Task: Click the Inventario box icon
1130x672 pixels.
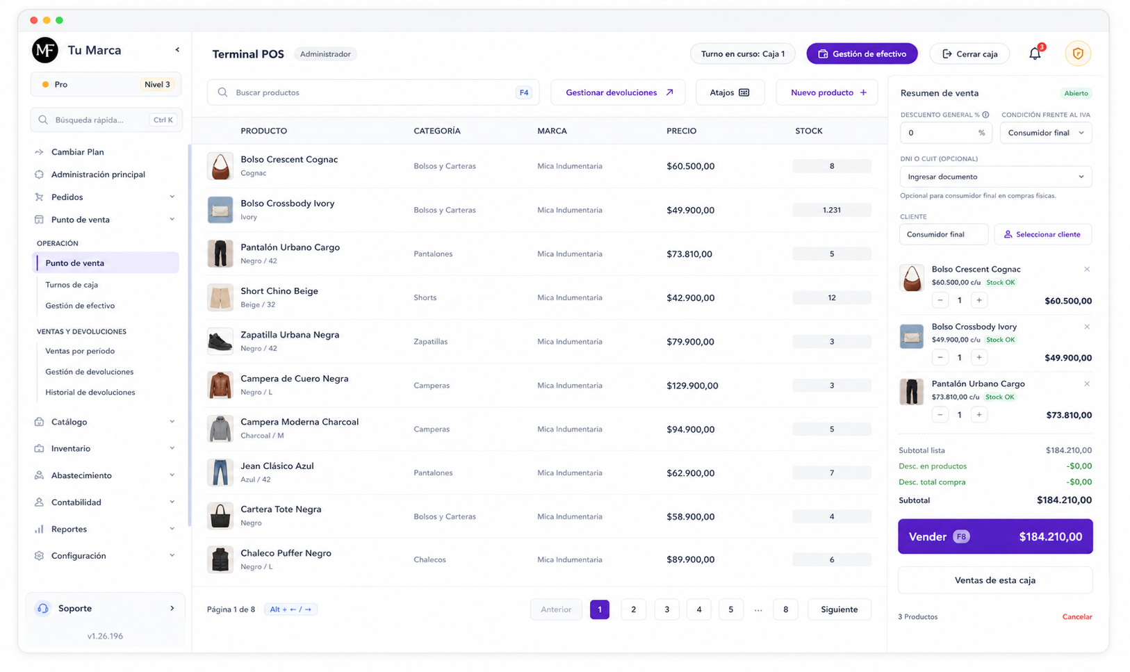Action: pos(39,449)
